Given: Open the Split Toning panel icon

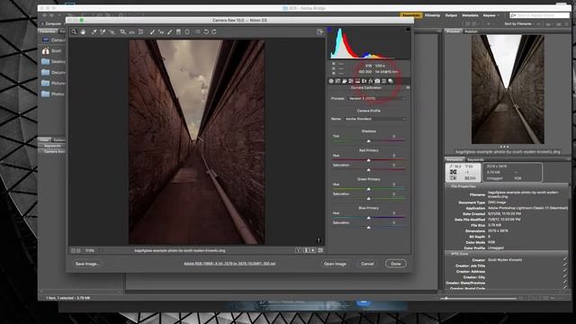Looking at the screenshot, I should [357, 81].
